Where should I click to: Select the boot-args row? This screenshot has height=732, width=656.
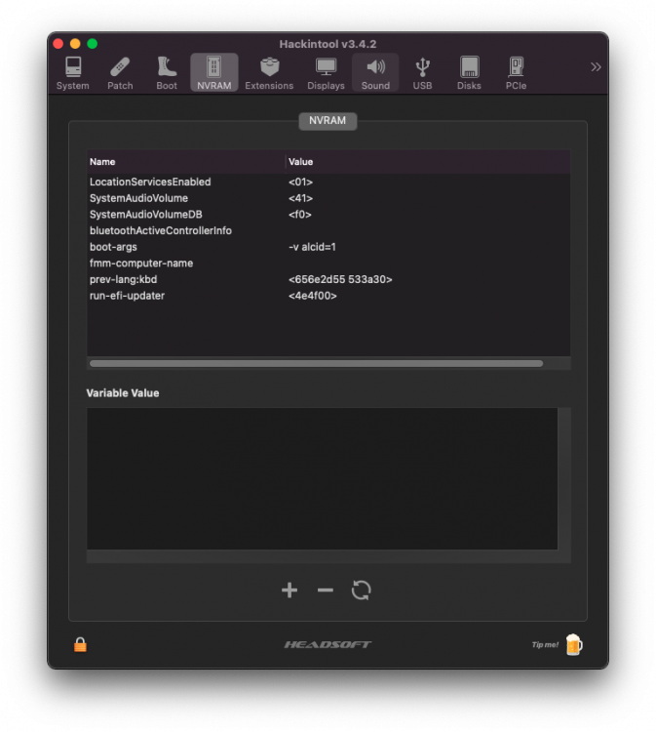click(x=328, y=247)
